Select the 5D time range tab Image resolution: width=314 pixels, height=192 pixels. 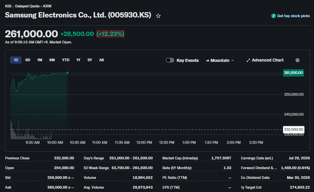click(28, 60)
